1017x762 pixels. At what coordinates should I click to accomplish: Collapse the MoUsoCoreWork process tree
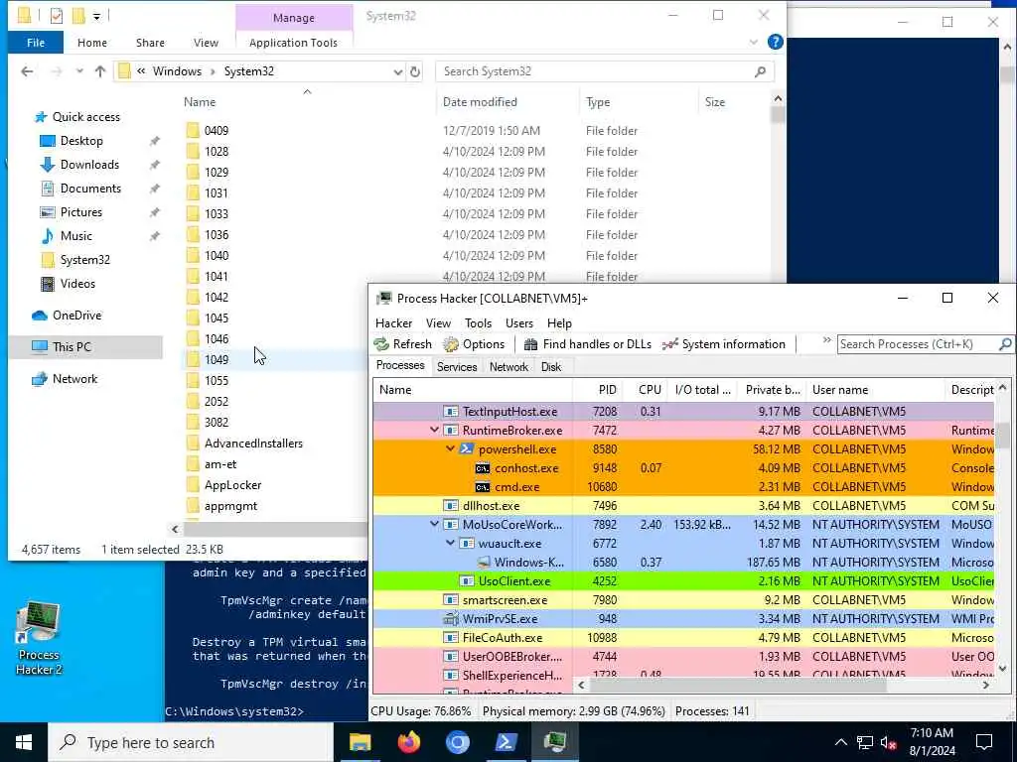pyautogui.click(x=434, y=524)
